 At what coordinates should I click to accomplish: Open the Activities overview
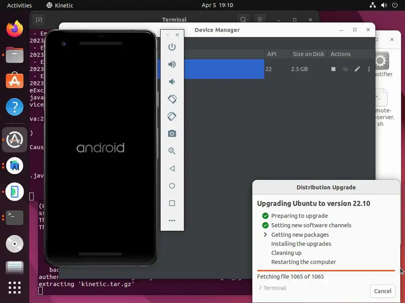(19, 5)
